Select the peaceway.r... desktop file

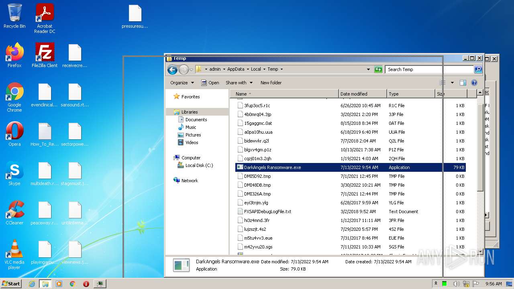coord(45,213)
